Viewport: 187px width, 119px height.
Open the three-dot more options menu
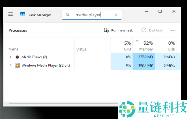tap(173, 30)
